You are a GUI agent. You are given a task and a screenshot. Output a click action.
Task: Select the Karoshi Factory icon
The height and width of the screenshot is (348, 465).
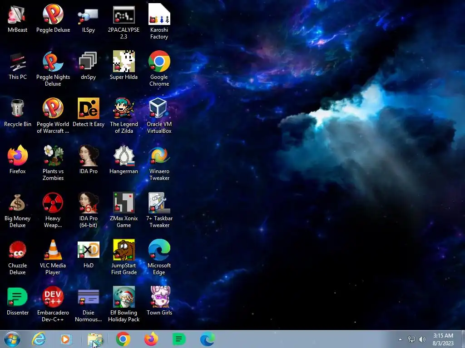[x=159, y=22]
